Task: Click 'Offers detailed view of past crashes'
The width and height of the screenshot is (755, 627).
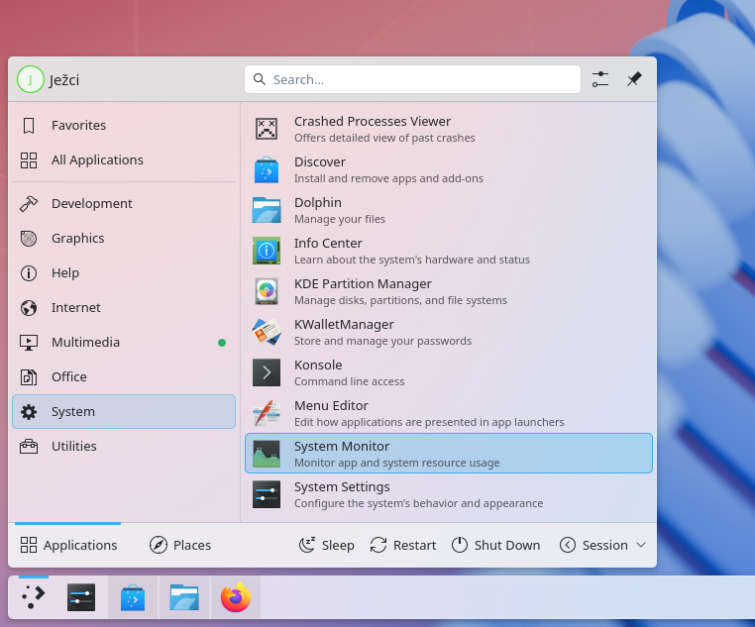Action: [x=384, y=138]
